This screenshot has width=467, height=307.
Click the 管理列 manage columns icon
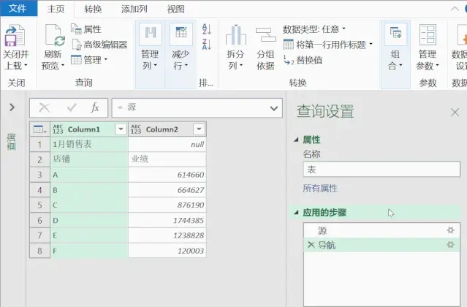pos(151,34)
